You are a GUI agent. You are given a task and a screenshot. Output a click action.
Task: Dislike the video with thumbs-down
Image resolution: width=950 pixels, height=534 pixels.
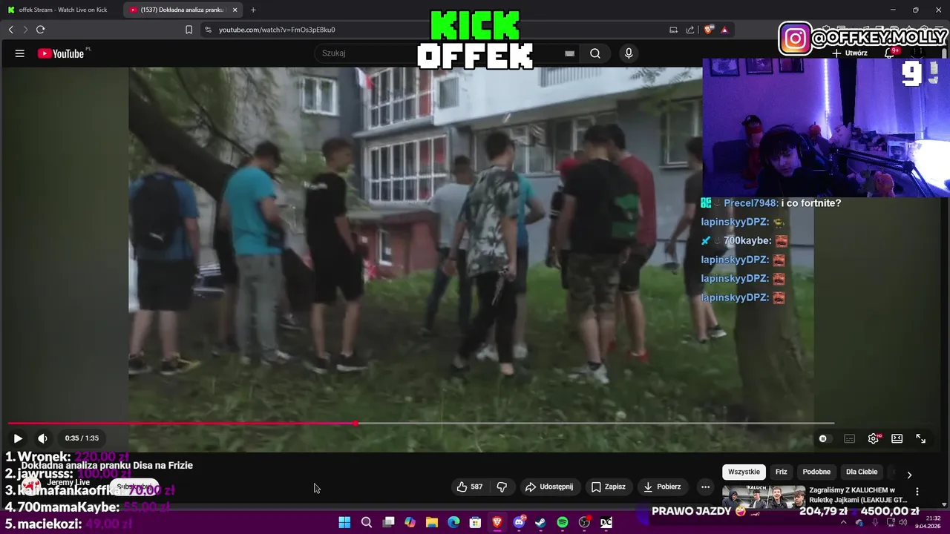[502, 487]
